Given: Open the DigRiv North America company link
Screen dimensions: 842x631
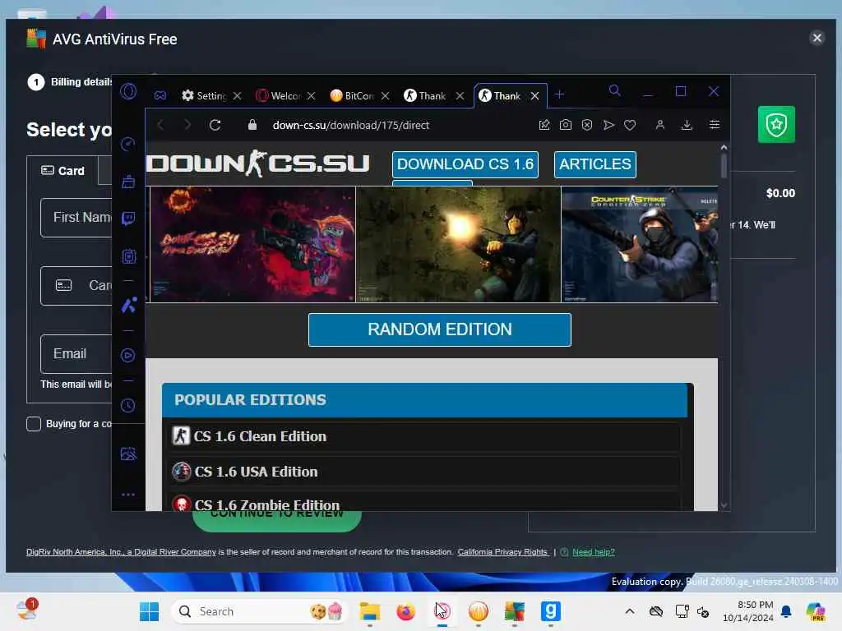Looking at the screenshot, I should click(121, 552).
